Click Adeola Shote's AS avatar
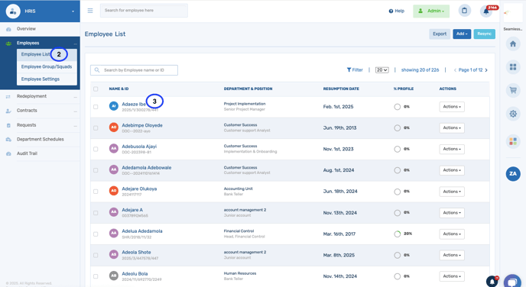The image size is (526, 287). (x=114, y=254)
